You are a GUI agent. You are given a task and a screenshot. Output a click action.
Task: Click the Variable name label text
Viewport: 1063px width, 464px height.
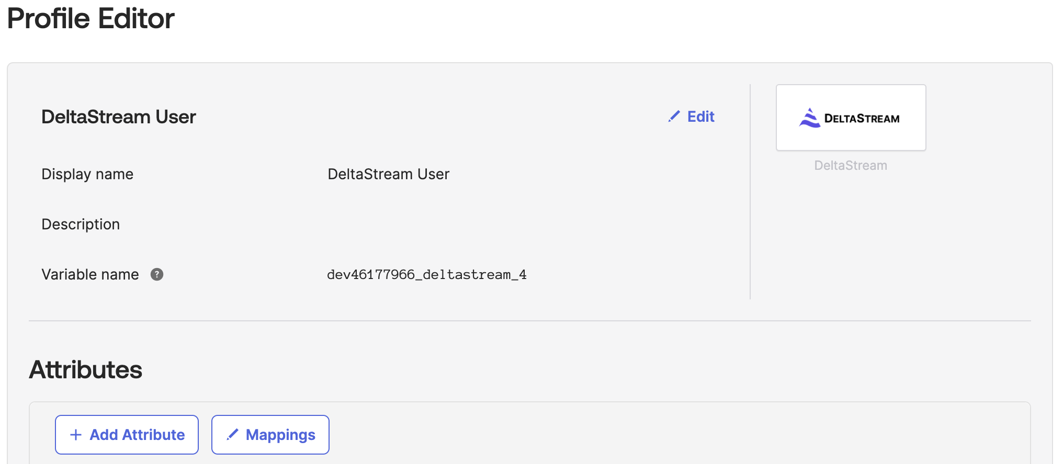coord(90,274)
